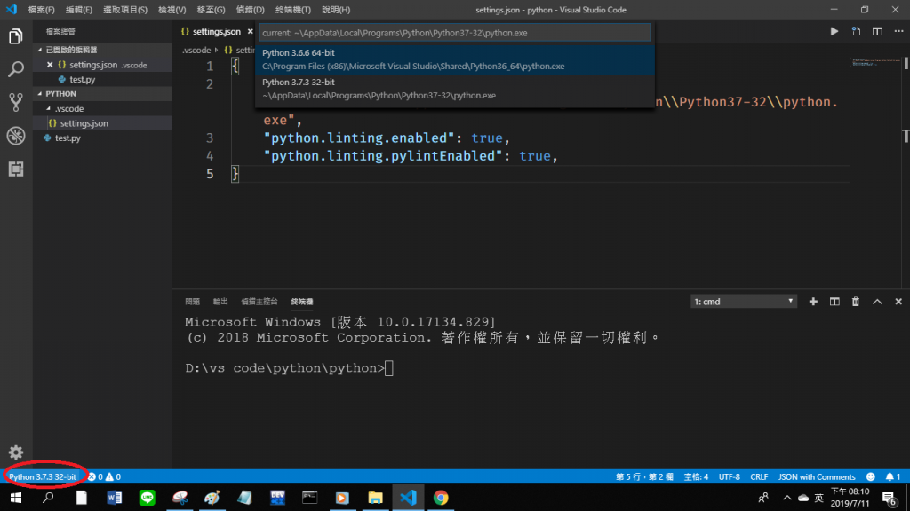The image size is (910, 511).
Task: Open the Edit menu
Action: click(78, 10)
